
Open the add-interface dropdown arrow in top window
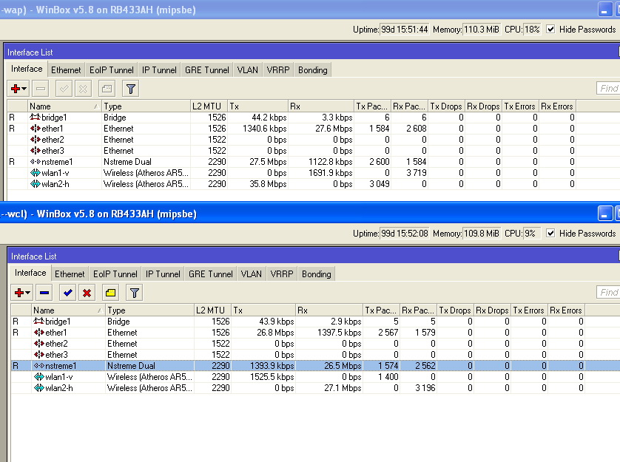pos(24,89)
